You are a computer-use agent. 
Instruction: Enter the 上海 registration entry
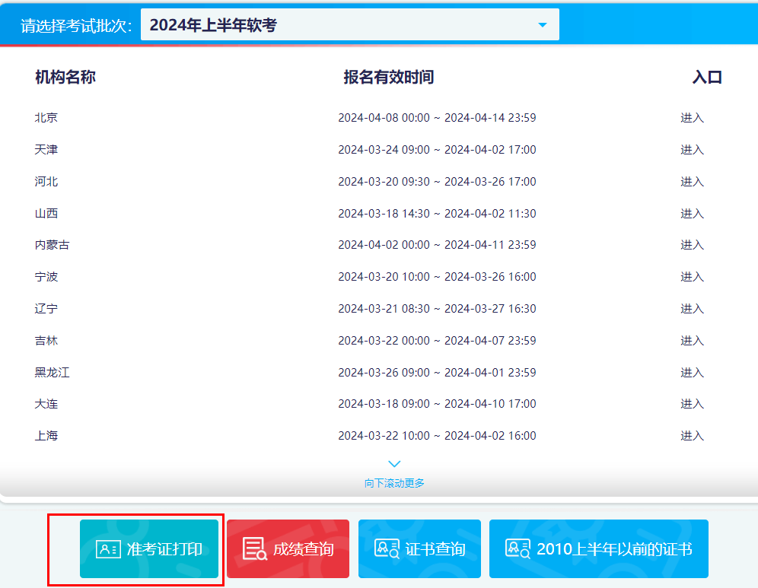click(693, 436)
